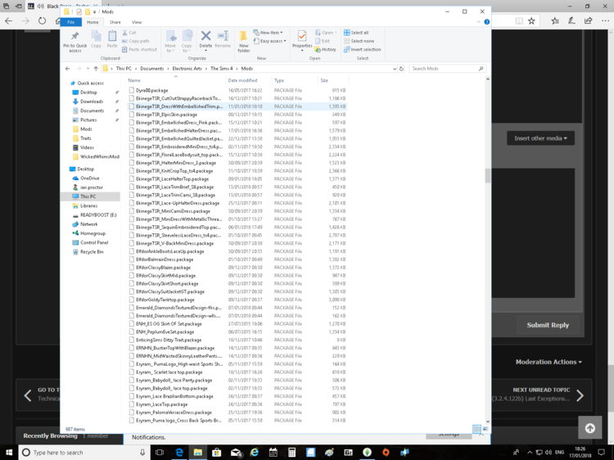Viewport: 614px width, 460px height.
Task: Open the History button in the ribbon
Action: coord(325,49)
